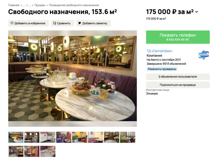Open the Продам breadcrumb
Image resolution: width=212 pixels, height=159 pixels.
40,5
